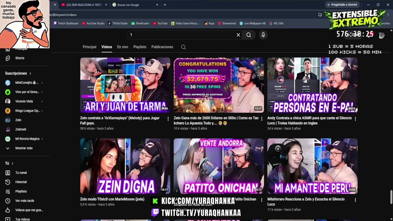Play the MI AMANTE DE PERU thumbnail
This screenshot has width=393, height=221.
pos(313,166)
